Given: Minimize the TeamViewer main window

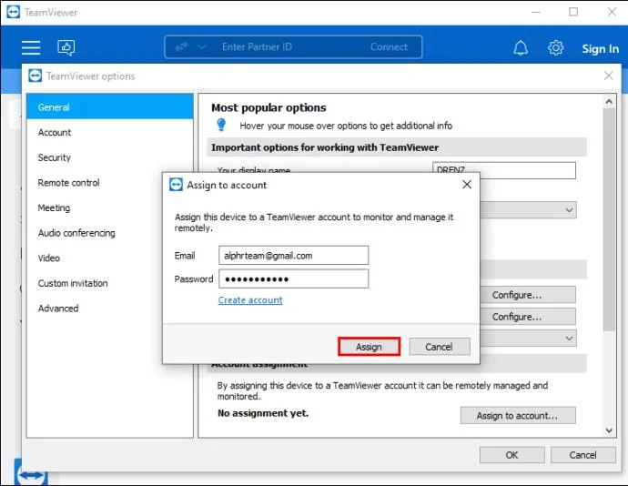Looking at the screenshot, I should coord(535,12).
